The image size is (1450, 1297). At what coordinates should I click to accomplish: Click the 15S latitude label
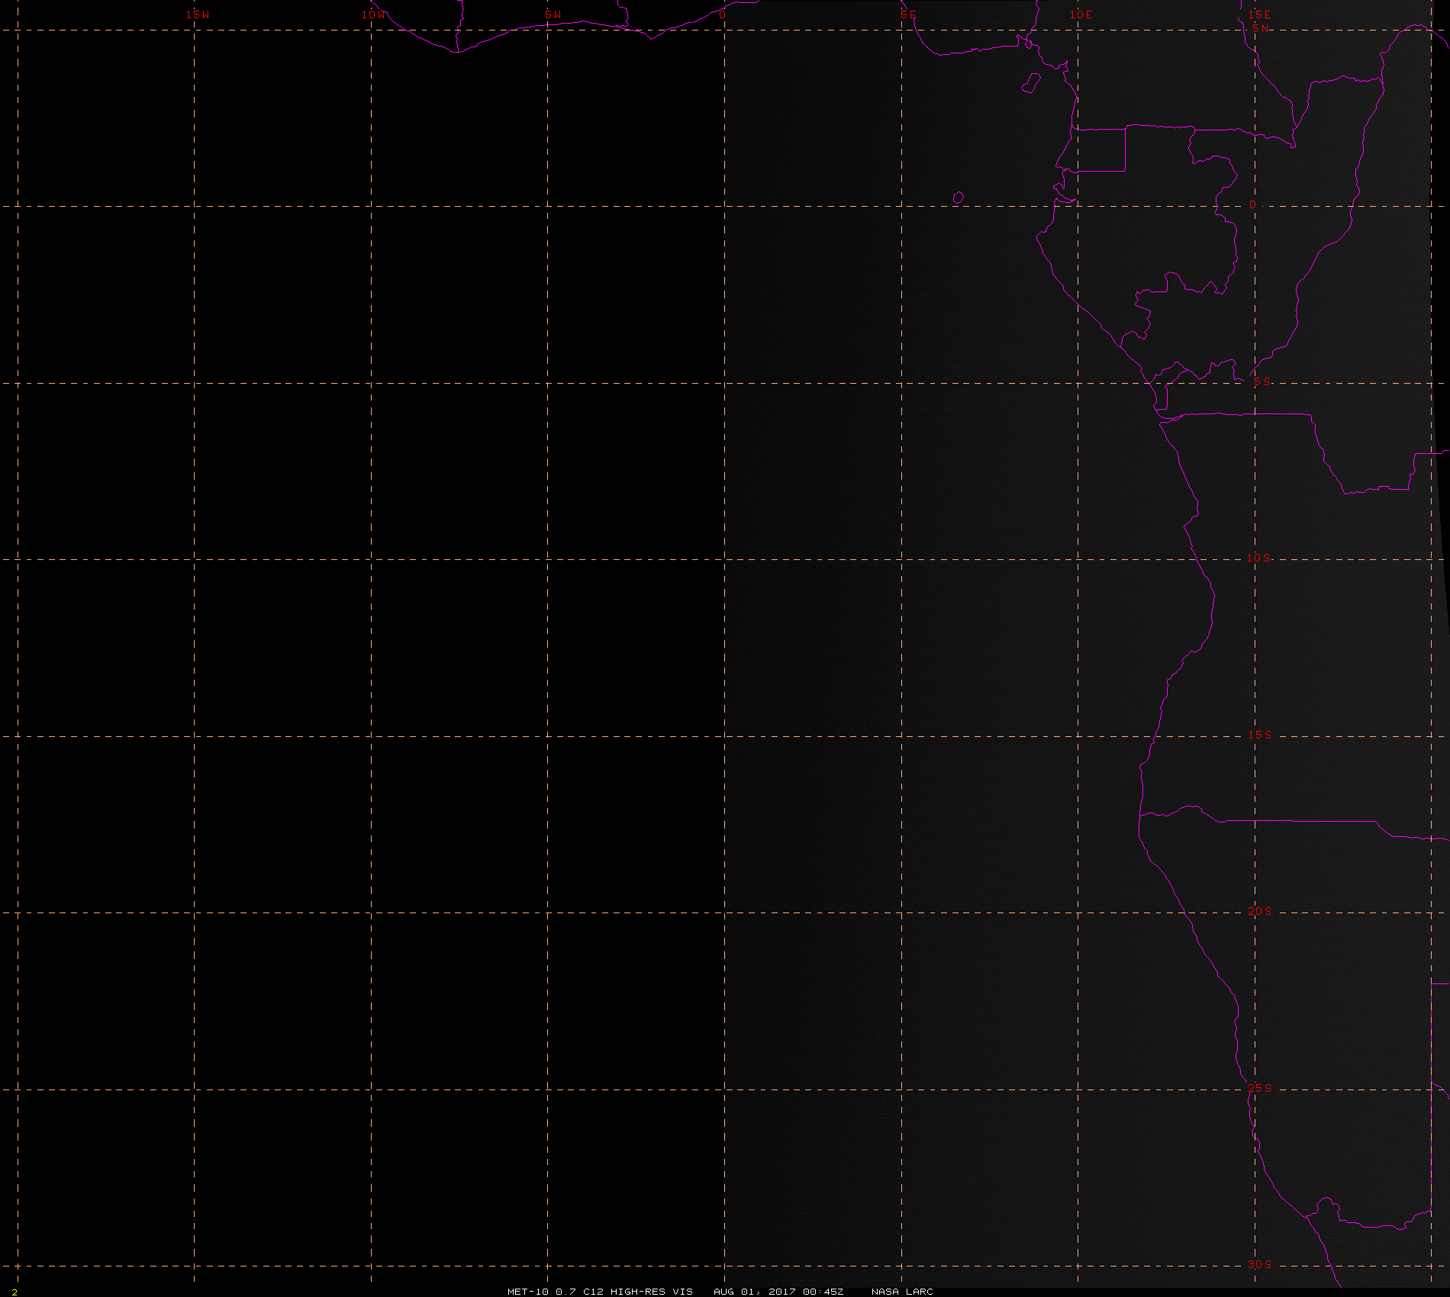coord(1260,735)
